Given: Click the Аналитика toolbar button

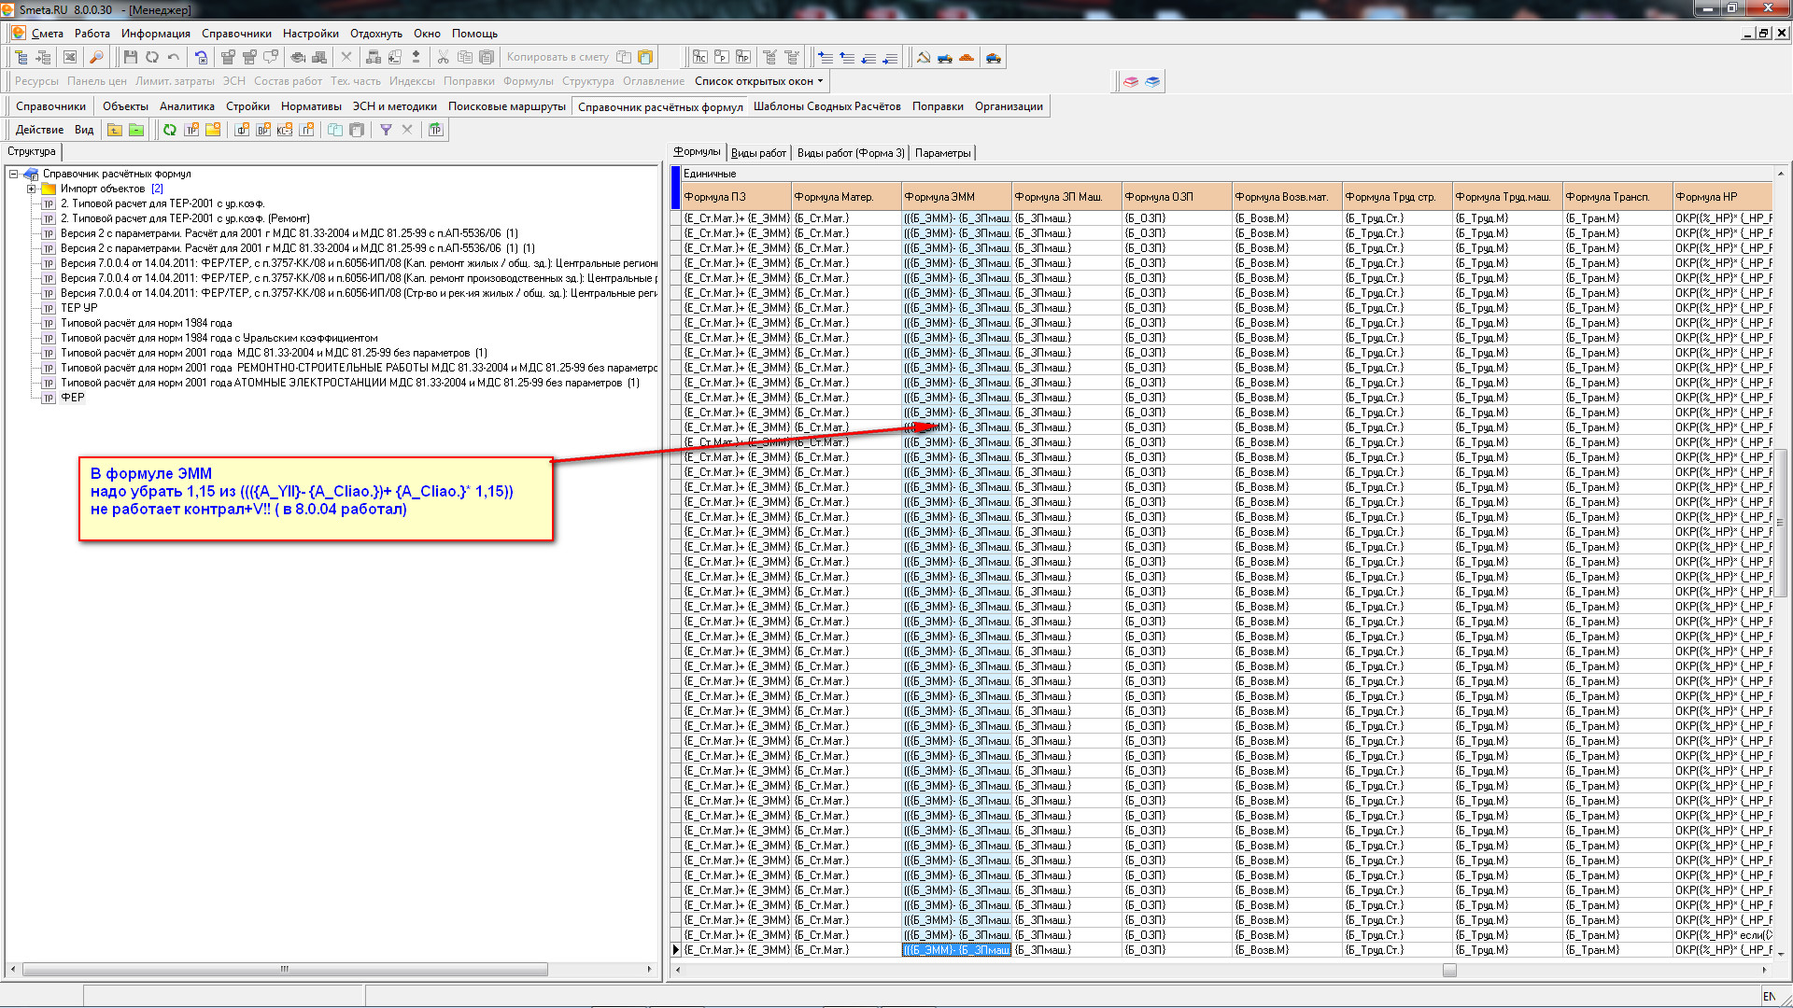Looking at the screenshot, I should [187, 106].
